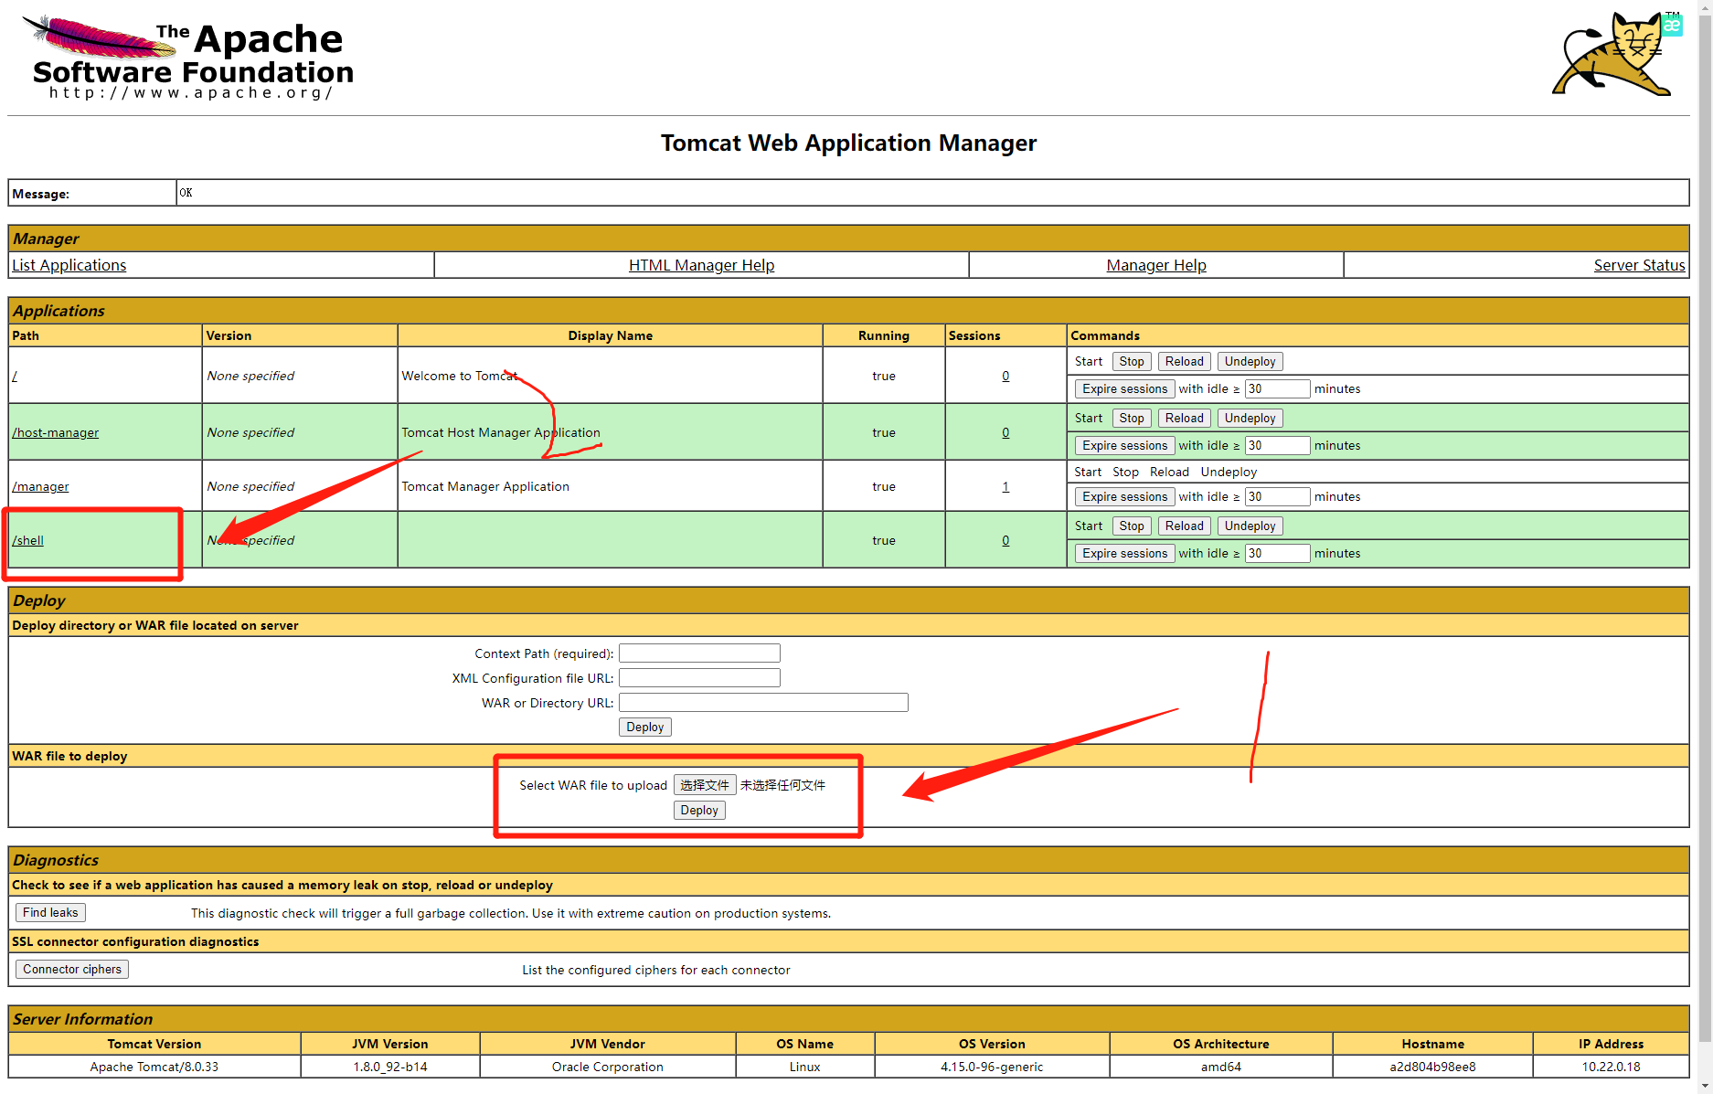Expire sessions for /host-manager
1713x1094 pixels.
1125,446
